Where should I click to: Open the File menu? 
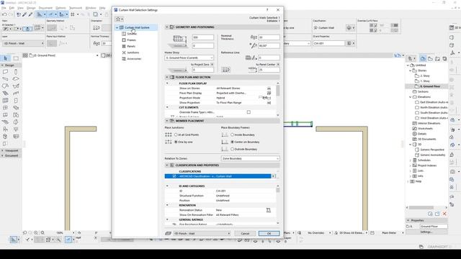click(4, 8)
